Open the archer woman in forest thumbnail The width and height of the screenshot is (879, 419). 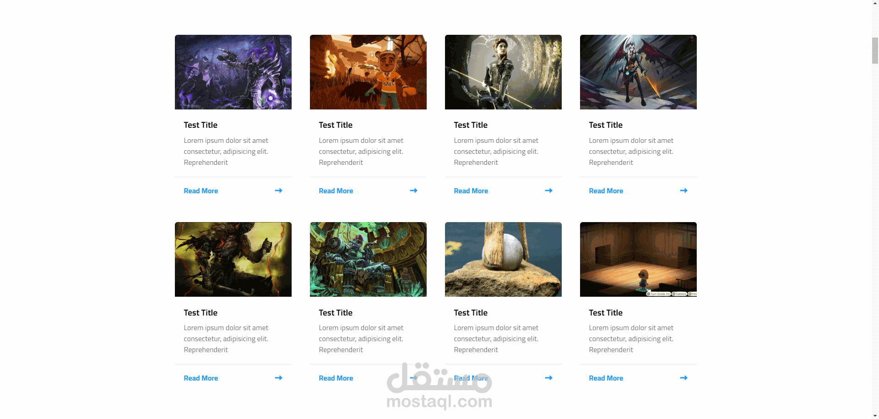click(503, 72)
